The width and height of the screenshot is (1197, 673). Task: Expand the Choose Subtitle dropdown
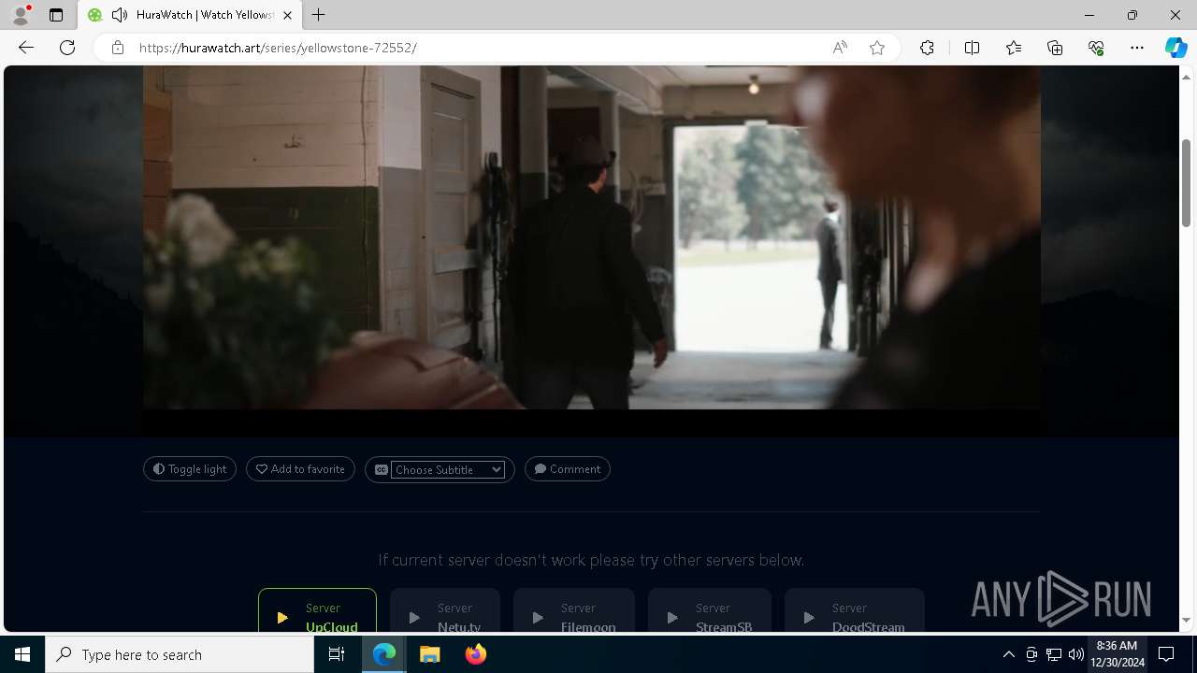448,469
